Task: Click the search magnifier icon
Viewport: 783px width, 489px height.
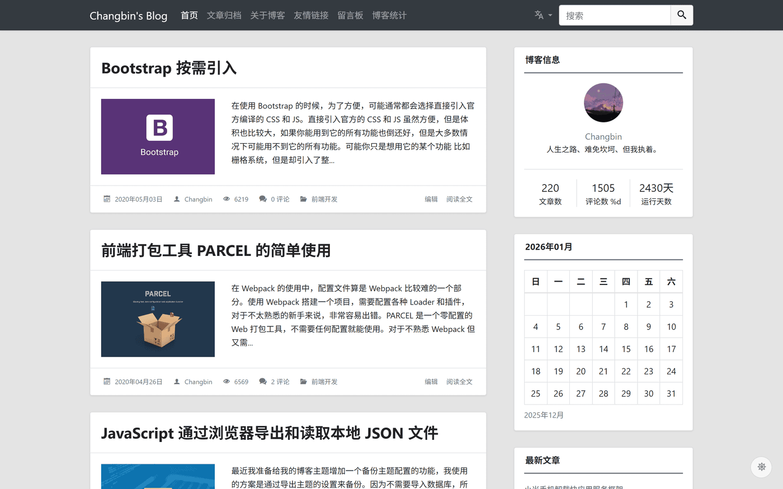Action: coord(681,15)
